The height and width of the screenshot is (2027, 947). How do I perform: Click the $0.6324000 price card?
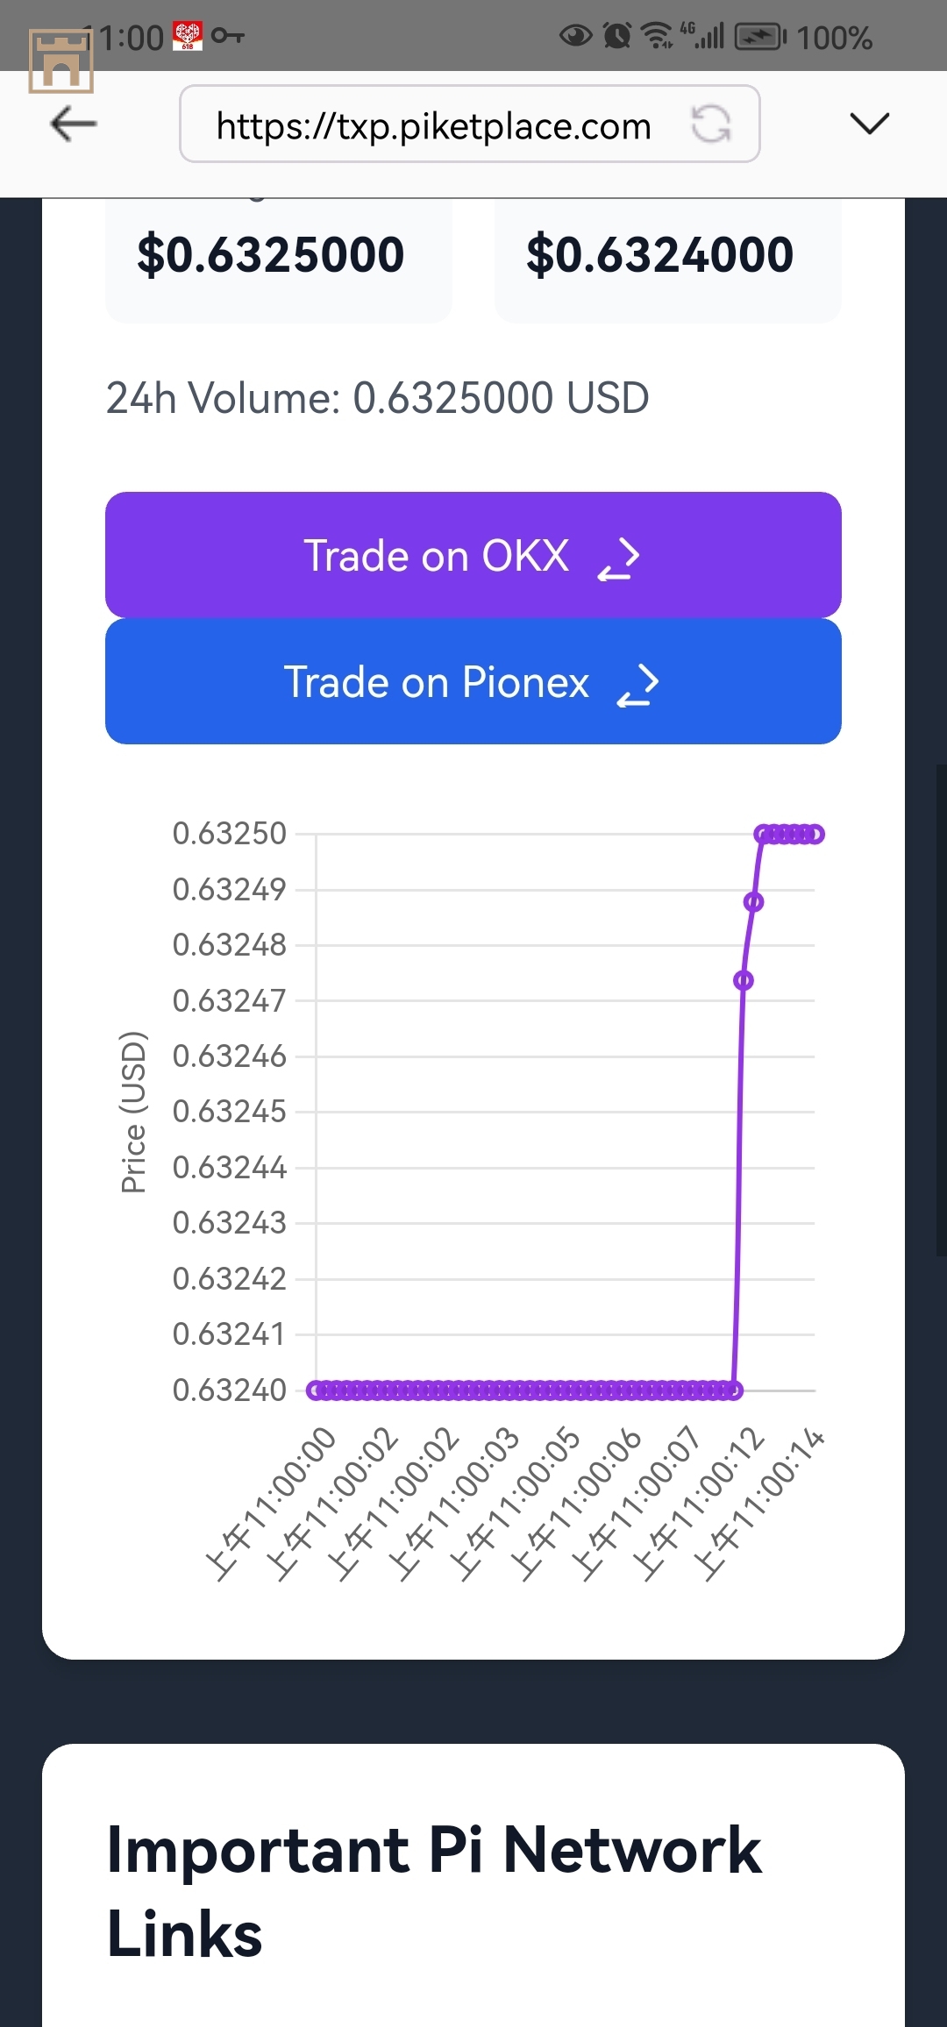coord(668,260)
